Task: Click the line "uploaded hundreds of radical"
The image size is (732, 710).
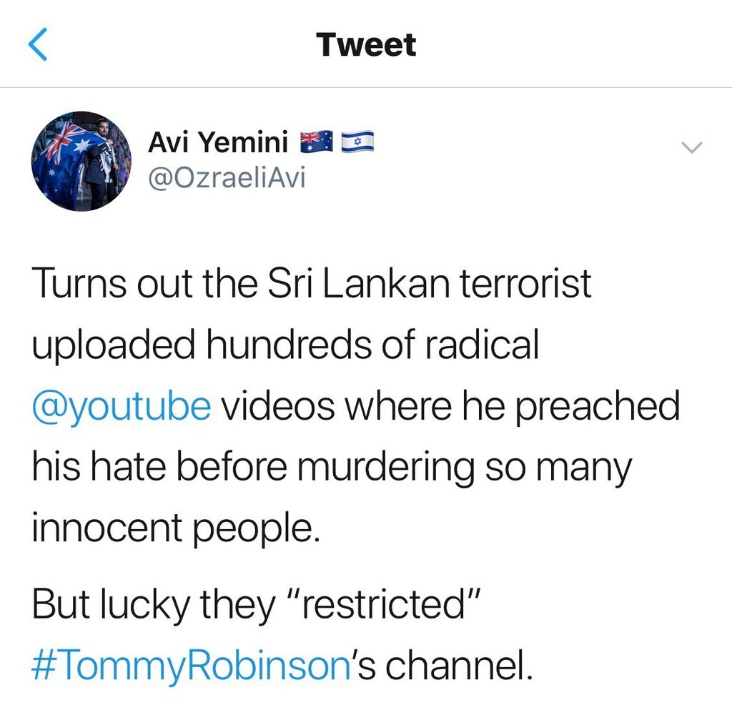Action: (x=285, y=345)
